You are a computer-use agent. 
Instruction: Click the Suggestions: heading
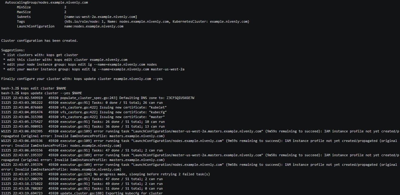13,50
